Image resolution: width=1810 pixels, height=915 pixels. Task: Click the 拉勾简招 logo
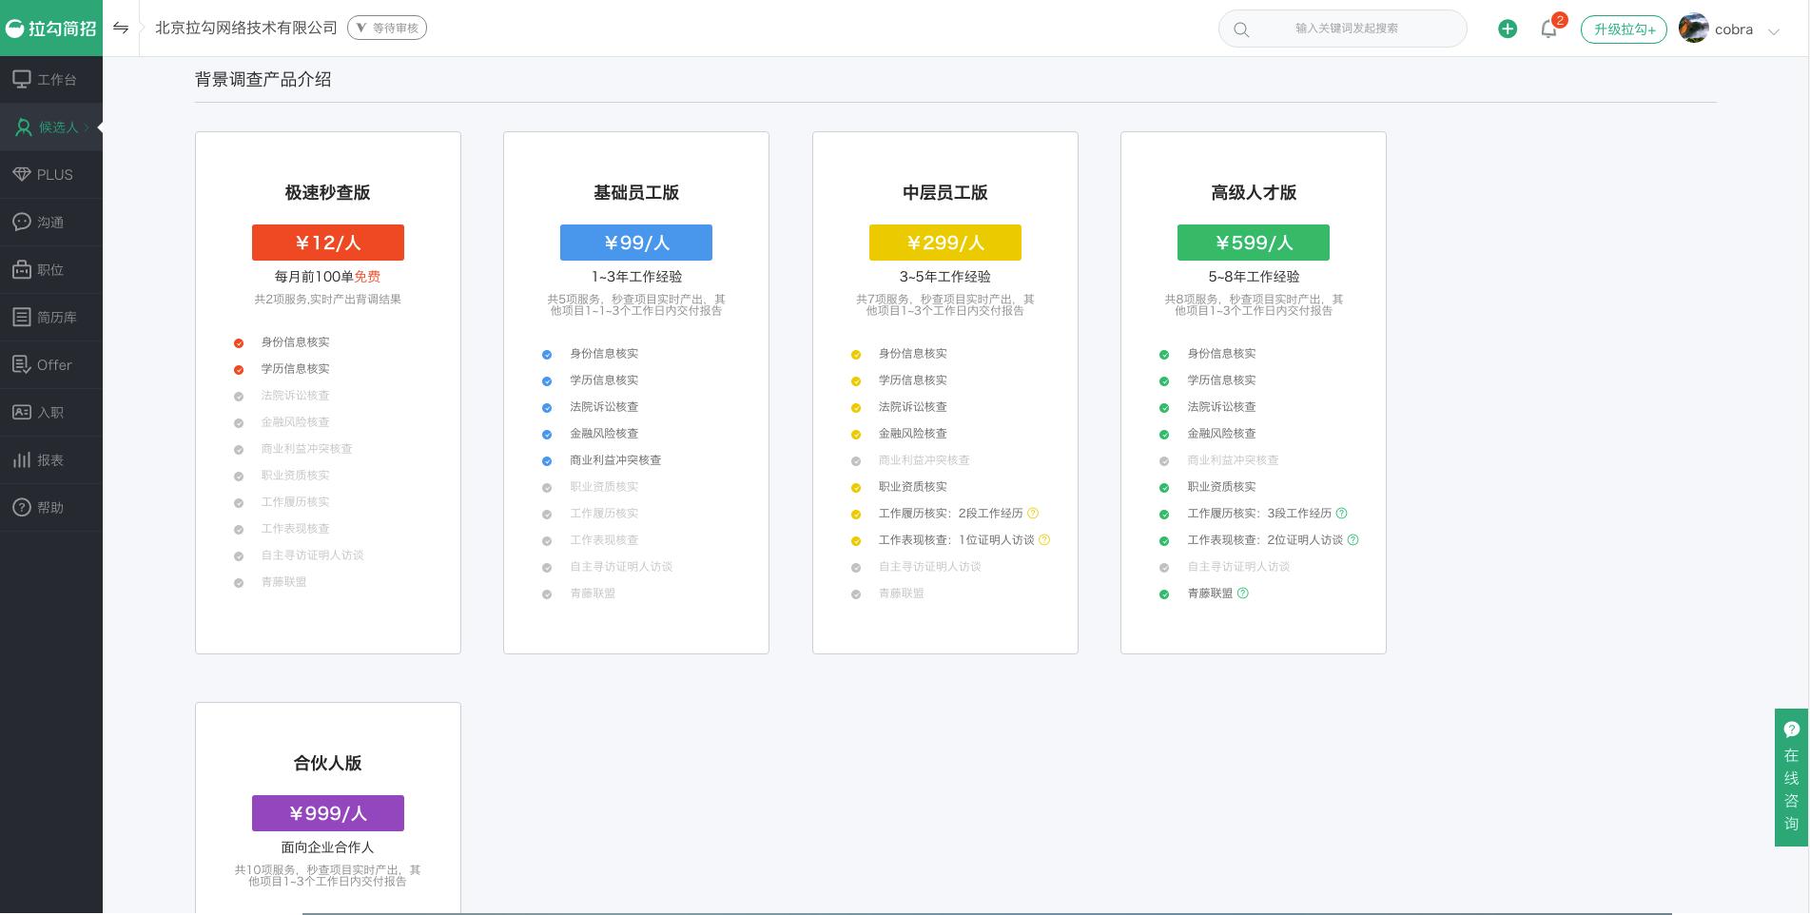pos(51,29)
